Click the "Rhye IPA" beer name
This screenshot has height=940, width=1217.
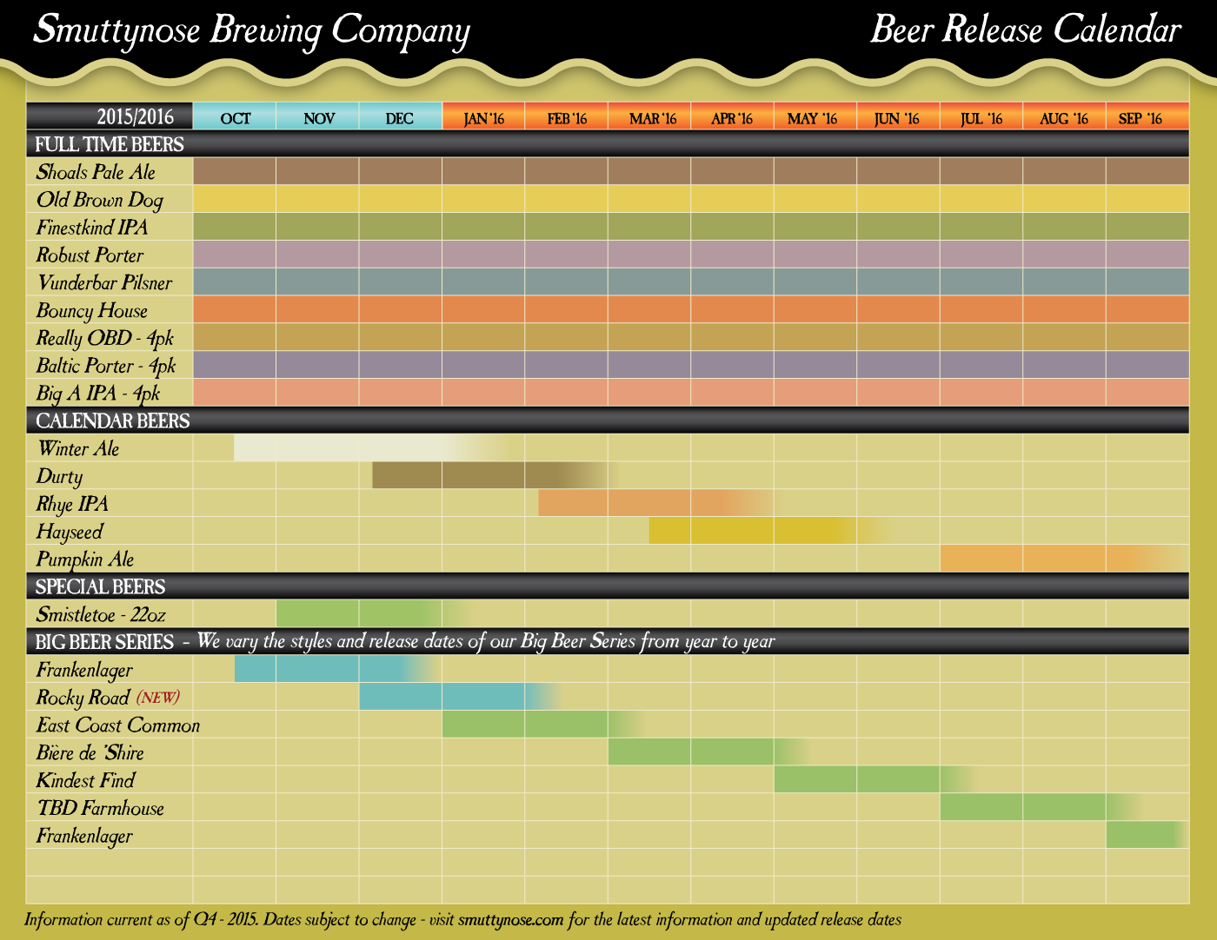pos(72,505)
